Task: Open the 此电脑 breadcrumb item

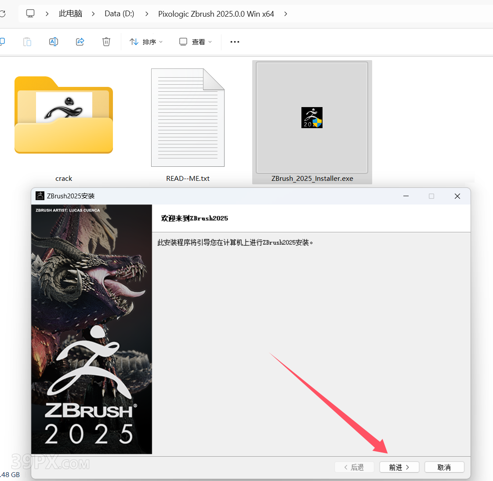Action: [70, 14]
